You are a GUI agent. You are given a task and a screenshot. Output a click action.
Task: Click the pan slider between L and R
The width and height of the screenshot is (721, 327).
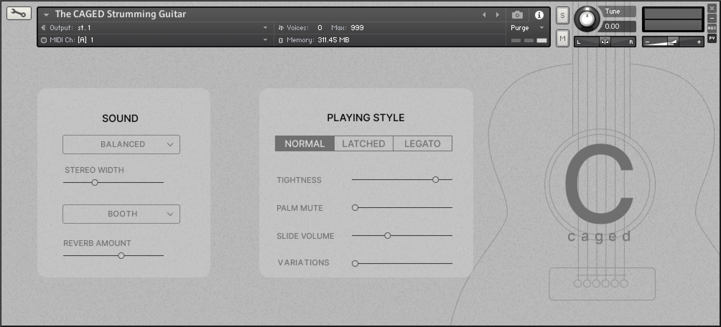(x=605, y=42)
